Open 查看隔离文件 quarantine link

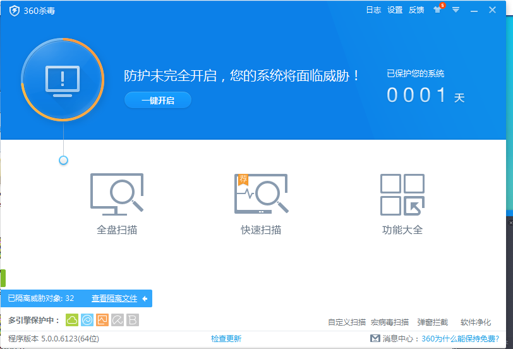point(114,298)
